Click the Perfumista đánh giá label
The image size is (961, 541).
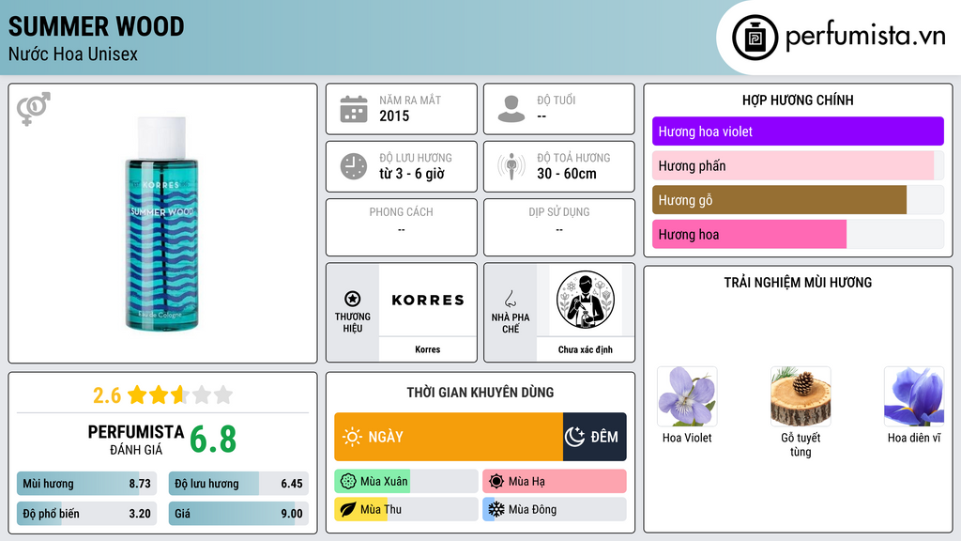click(x=136, y=440)
